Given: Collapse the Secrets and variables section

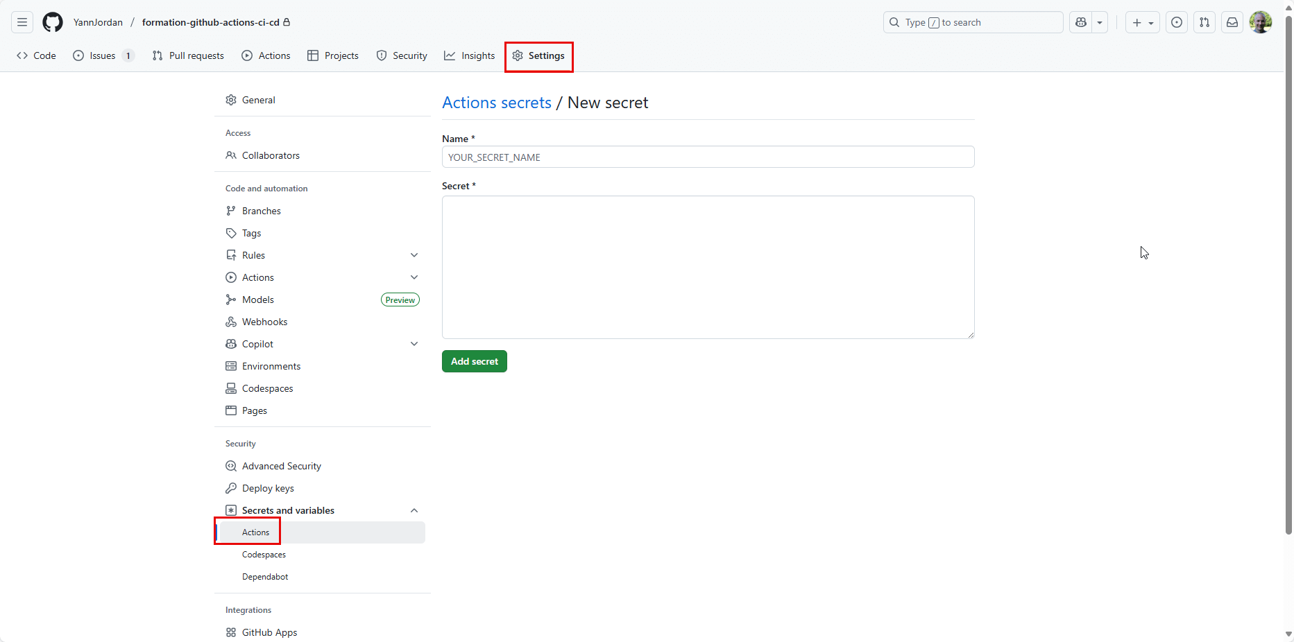Looking at the screenshot, I should point(414,510).
